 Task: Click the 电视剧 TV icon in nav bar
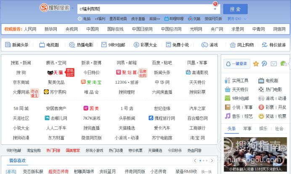coord(42,45)
